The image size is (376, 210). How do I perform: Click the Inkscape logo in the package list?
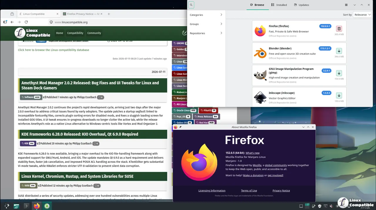click(260, 97)
